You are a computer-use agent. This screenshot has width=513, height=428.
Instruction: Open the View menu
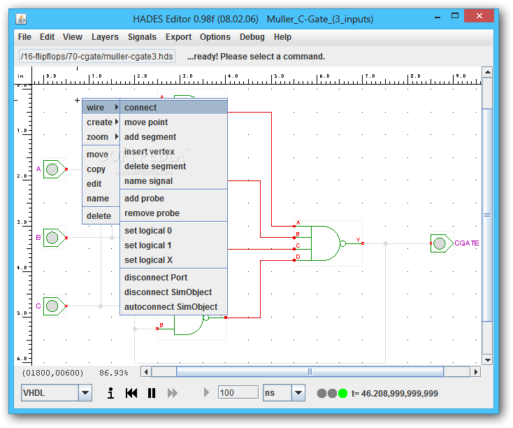[72, 37]
